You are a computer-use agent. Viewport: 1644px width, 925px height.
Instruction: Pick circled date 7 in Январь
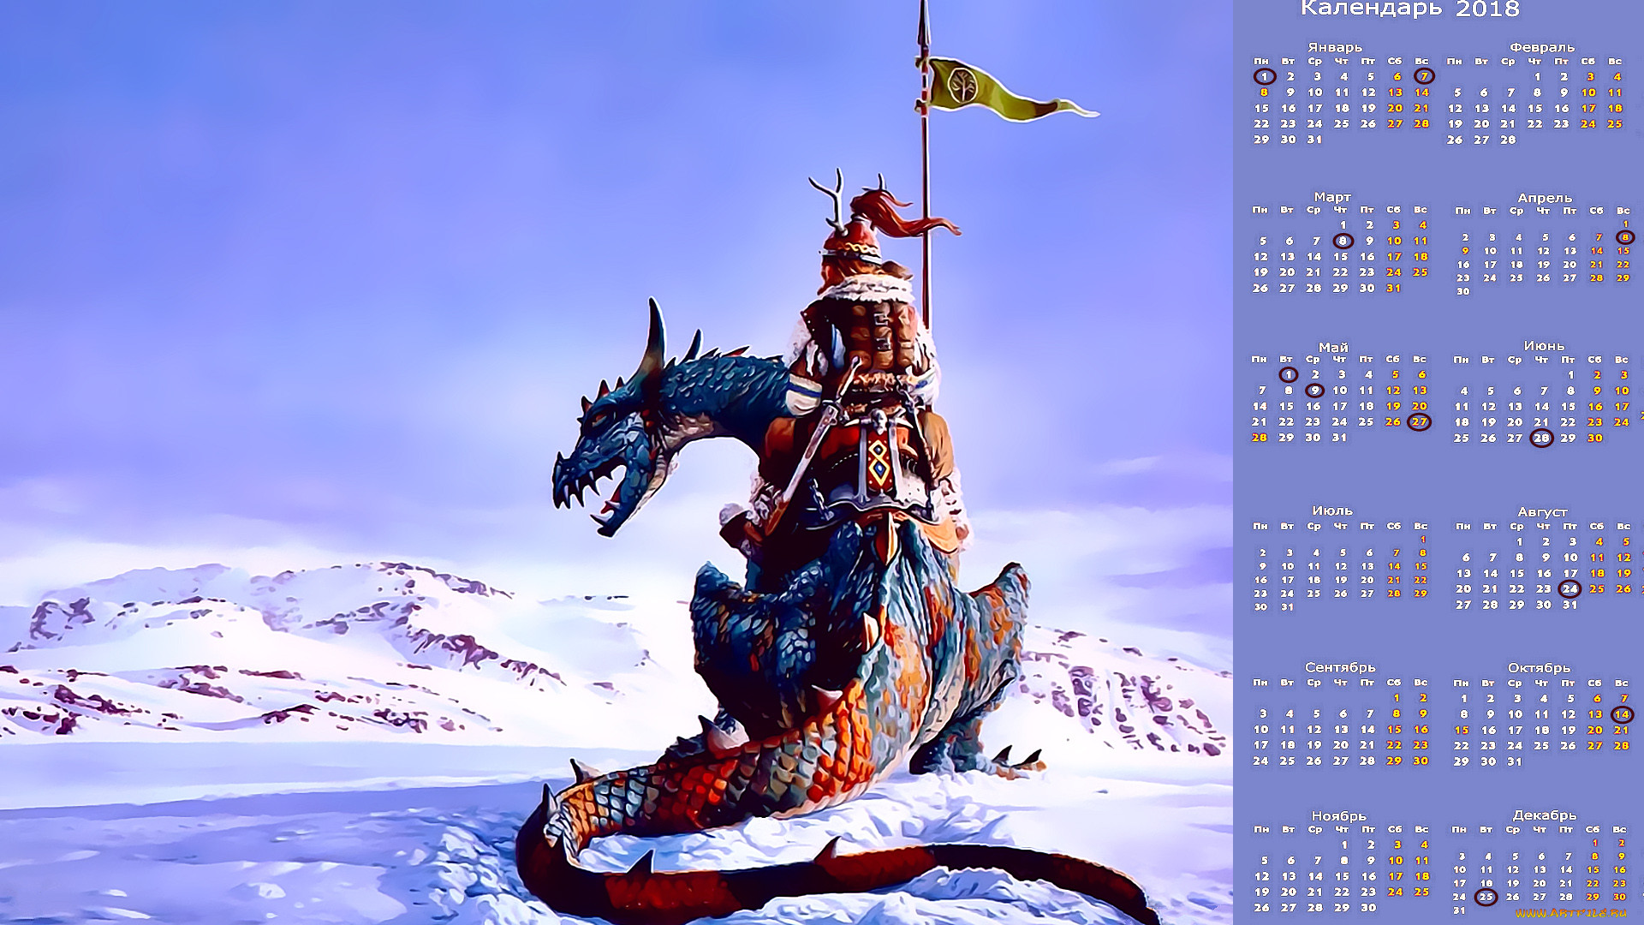tap(1424, 76)
